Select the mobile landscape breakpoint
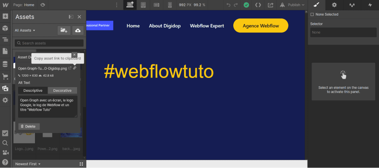 click(156, 5)
